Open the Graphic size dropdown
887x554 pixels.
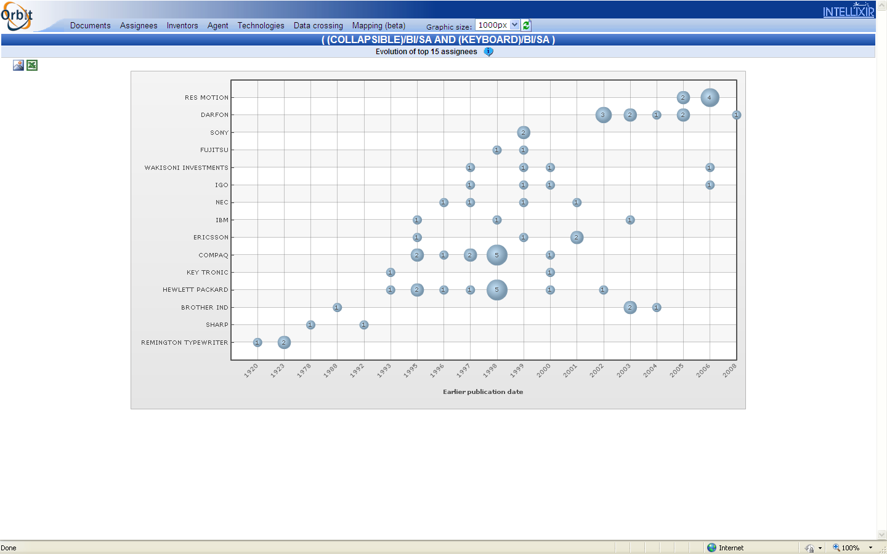click(x=498, y=25)
